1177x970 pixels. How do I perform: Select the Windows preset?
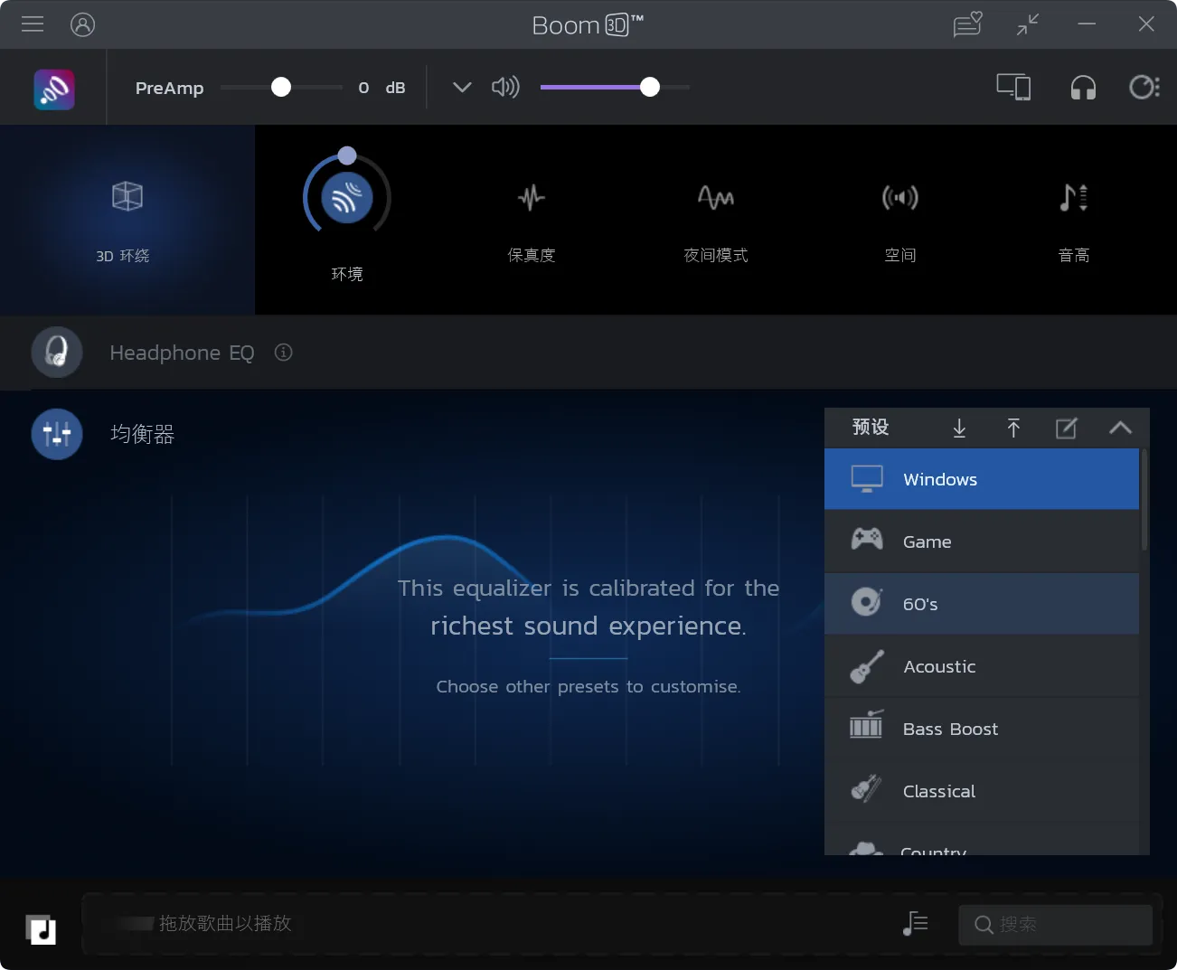click(982, 479)
